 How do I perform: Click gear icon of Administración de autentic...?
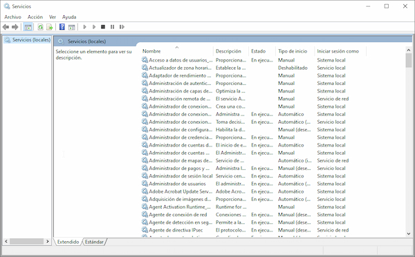(145, 83)
